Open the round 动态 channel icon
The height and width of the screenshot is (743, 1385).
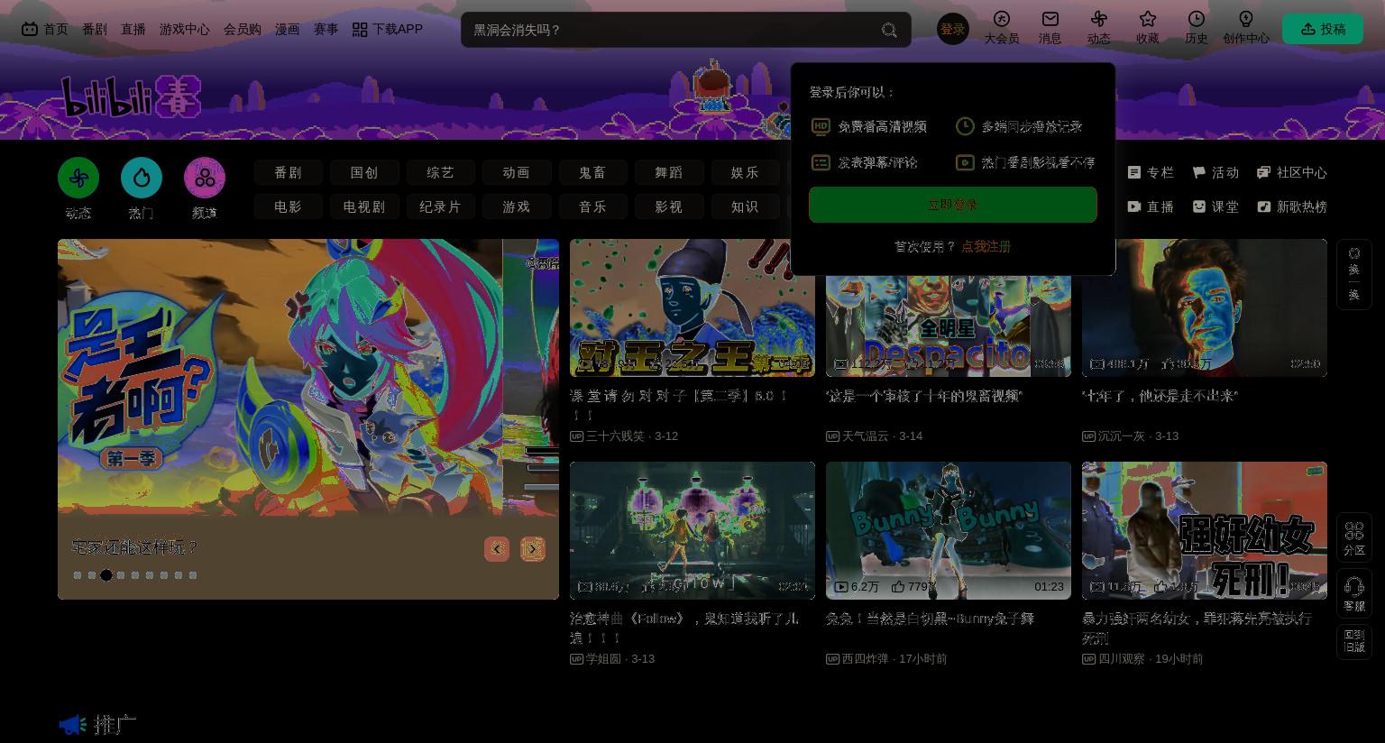pyautogui.click(x=78, y=178)
